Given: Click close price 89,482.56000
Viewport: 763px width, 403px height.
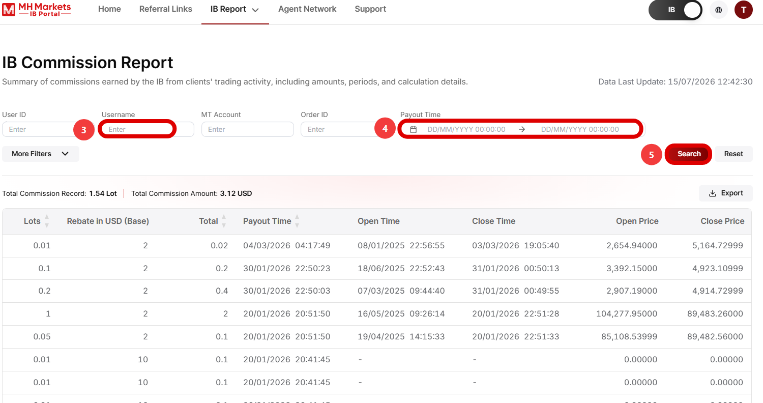Looking at the screenshot, I should click(x=715, y=337).
